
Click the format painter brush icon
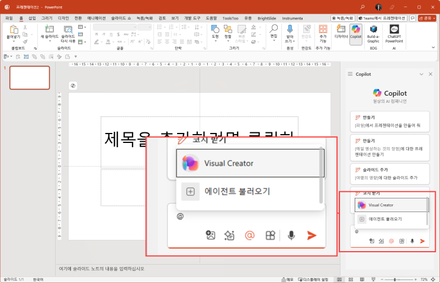(25, 42)
